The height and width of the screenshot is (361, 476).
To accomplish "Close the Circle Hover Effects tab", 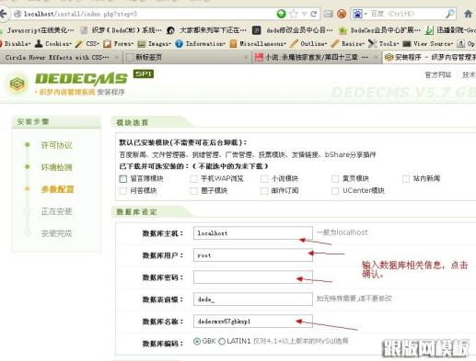I will 116,57.
